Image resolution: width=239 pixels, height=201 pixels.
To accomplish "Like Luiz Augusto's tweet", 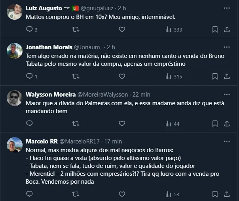I will pos(122,29).
